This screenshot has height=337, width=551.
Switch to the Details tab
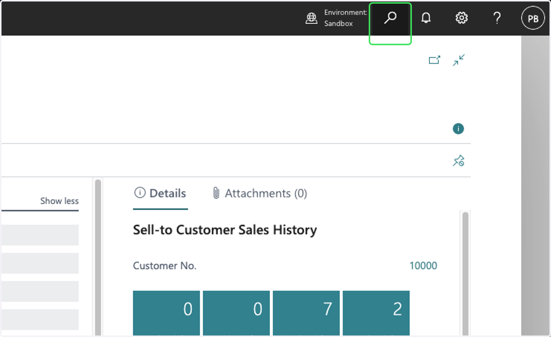click(160, 193)
